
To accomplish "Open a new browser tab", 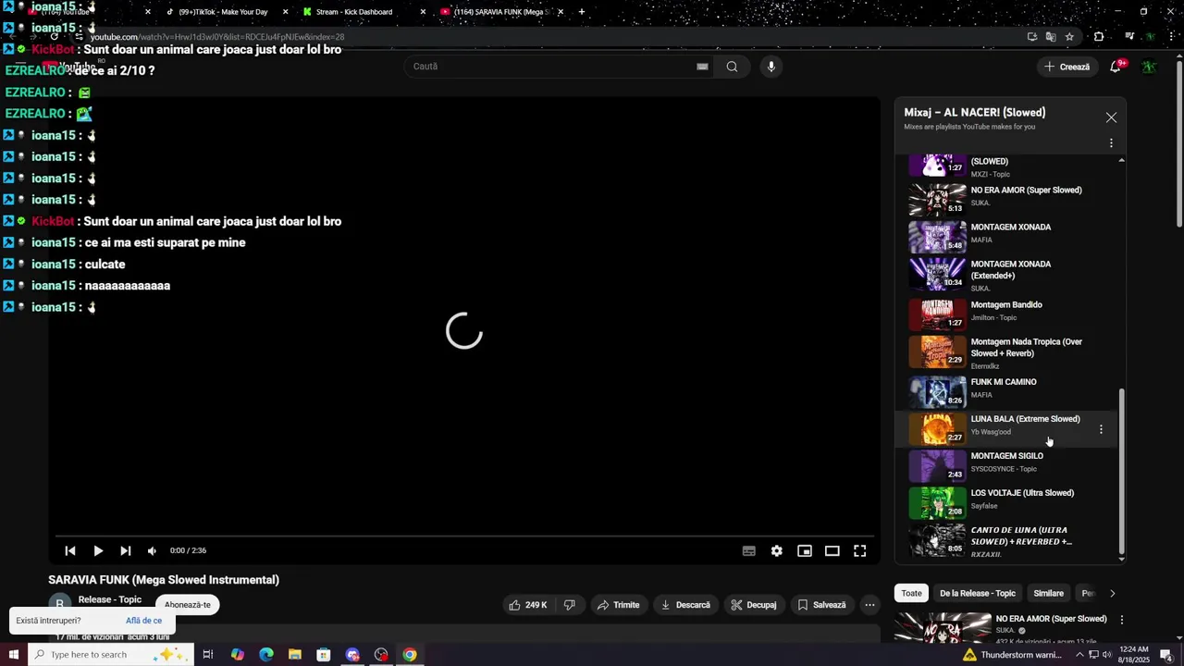I will click(x=582, y=12).
